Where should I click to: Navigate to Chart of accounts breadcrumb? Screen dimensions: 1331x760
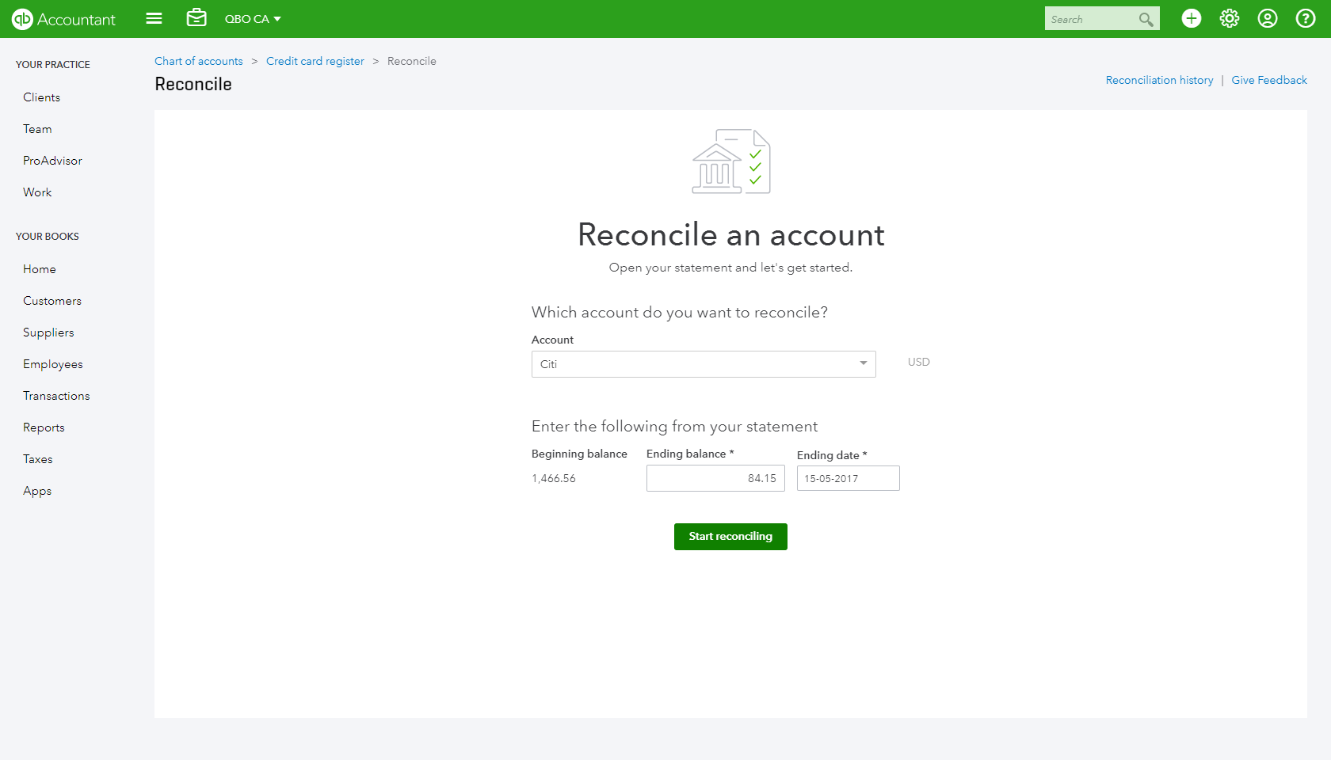(198, 61)
